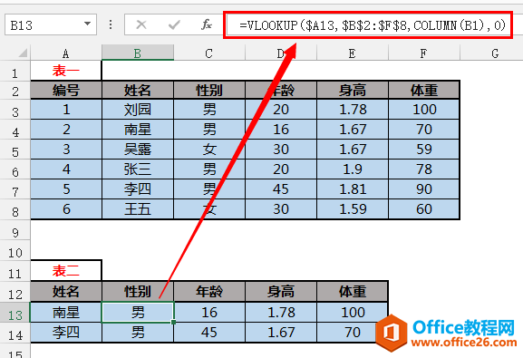Click the weight cell 59
523x358 pixels.
pos(424,150)
